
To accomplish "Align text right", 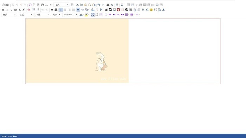I will [x=69, y=10].
